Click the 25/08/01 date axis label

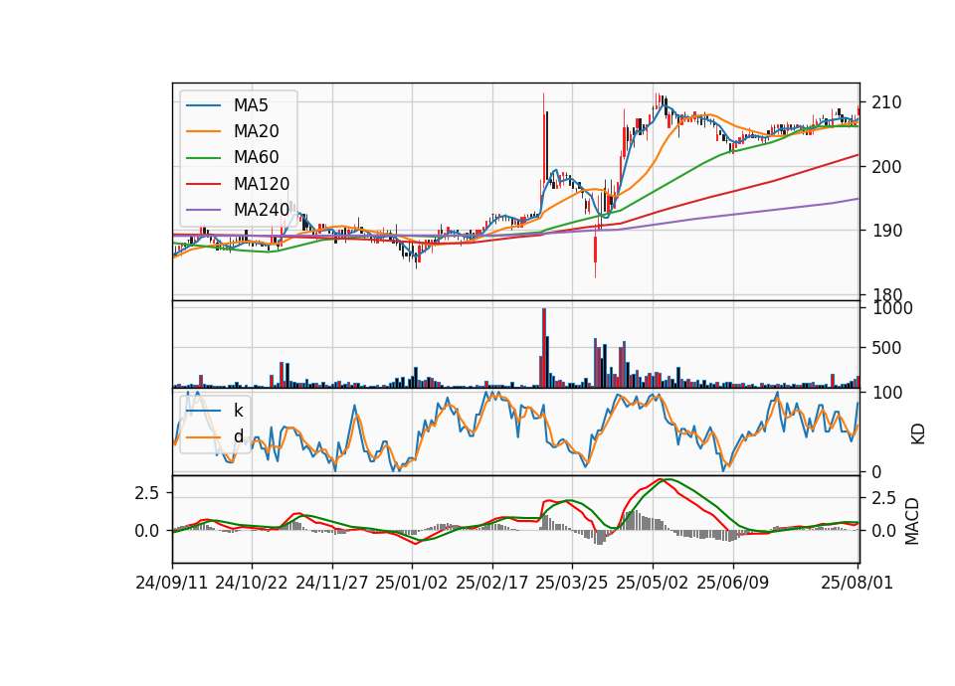(x=857, y=583)
